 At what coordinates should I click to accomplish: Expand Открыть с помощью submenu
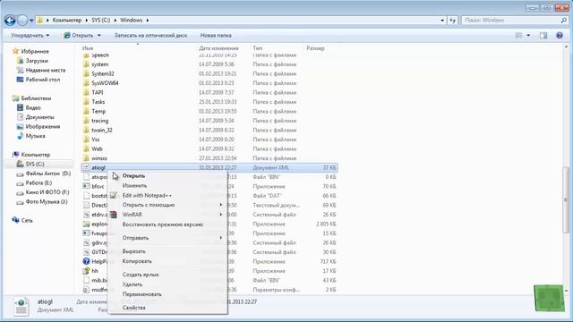tap(167, 205)
